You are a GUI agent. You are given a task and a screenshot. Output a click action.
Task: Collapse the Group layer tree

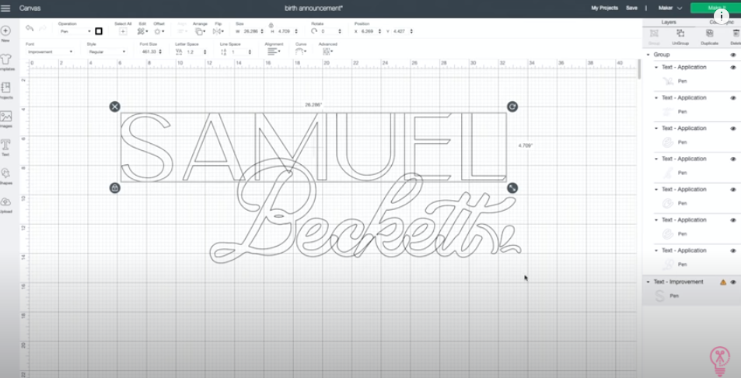point(648,54)
